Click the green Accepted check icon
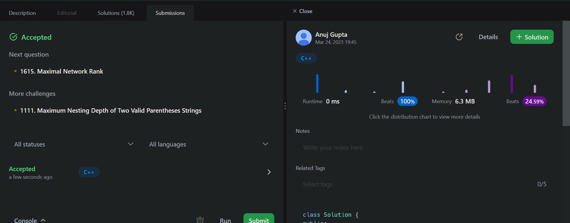Image resolution: width=570 pixels, height=223 pixels. (14, 37)
